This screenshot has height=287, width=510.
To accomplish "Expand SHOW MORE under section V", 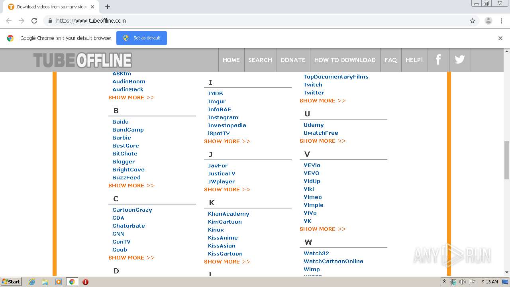I will click(x=322, y=229).
